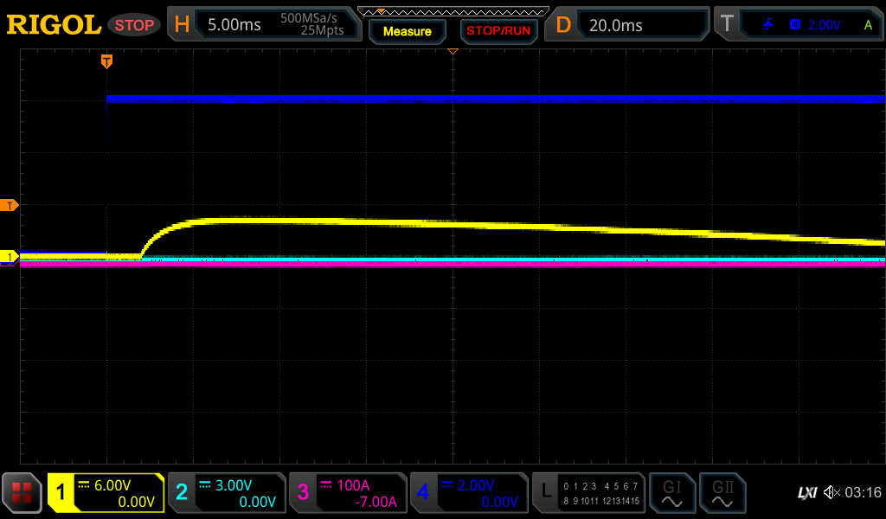The height and width of the screenshot is (519, 886).
Task: Click the RIGOL logo
Action: pos(54,25)
